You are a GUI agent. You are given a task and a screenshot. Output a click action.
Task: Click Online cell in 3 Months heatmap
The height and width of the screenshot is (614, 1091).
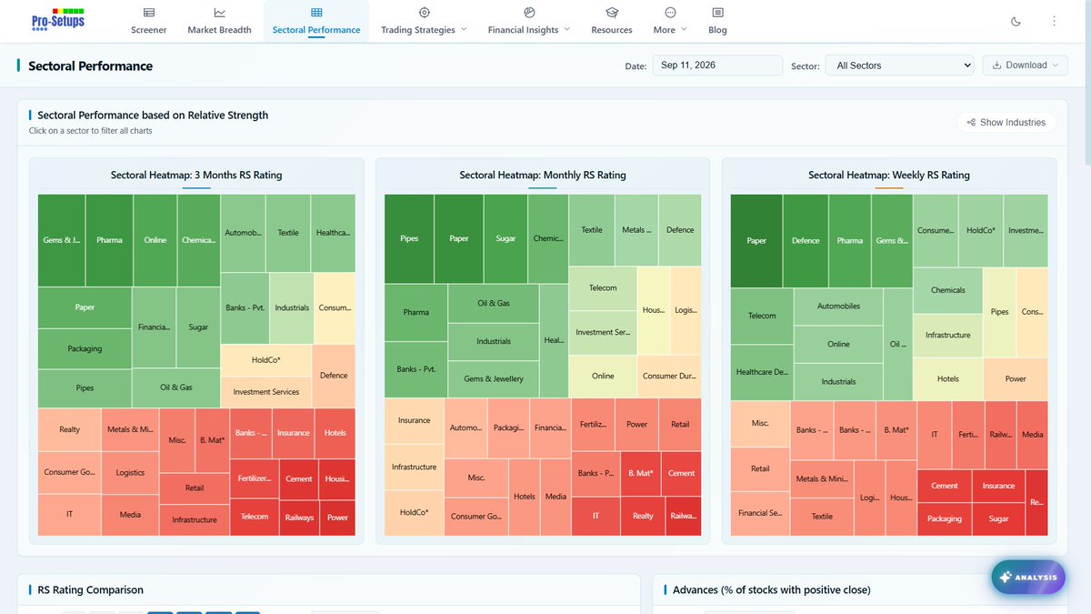click(155, 240)
